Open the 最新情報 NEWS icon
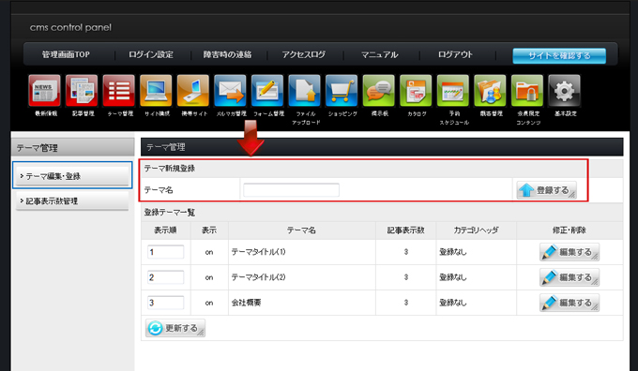This screenshot has height=371, width=638. tap(45, 91)
